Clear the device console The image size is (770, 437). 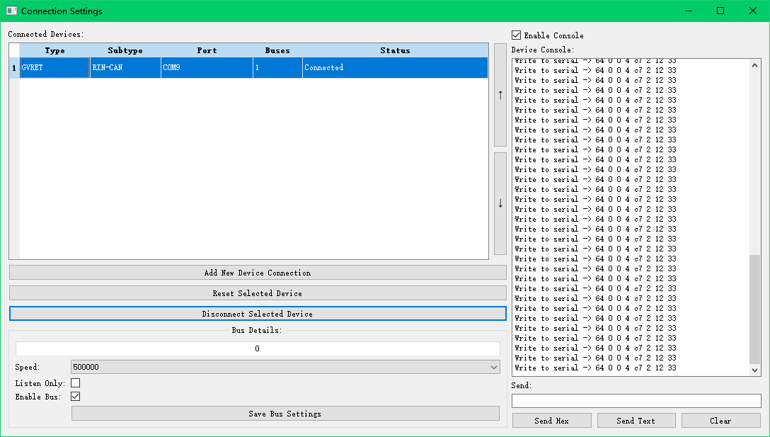pyautogui.click(x=720, y=421)
